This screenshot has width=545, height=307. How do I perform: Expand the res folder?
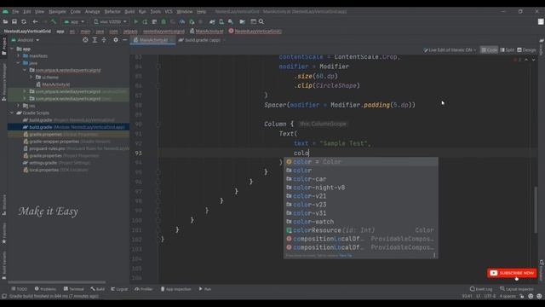(x=19, y=106)
